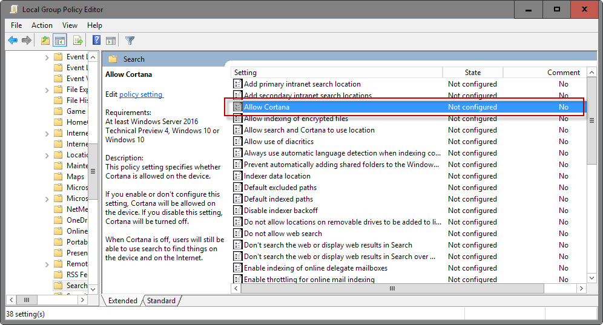Select the File His tree node

(76, 100)
